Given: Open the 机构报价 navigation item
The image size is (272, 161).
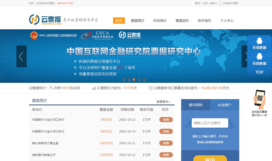Looking at the screenshot, I should 160,21.
